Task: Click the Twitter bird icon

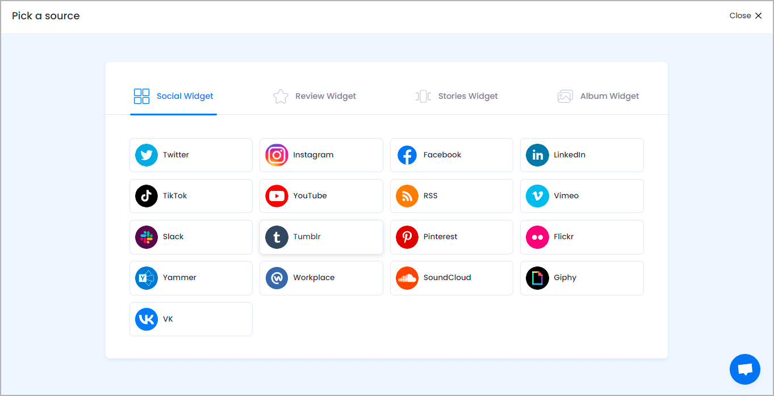Action: click(x=147, y=155)
